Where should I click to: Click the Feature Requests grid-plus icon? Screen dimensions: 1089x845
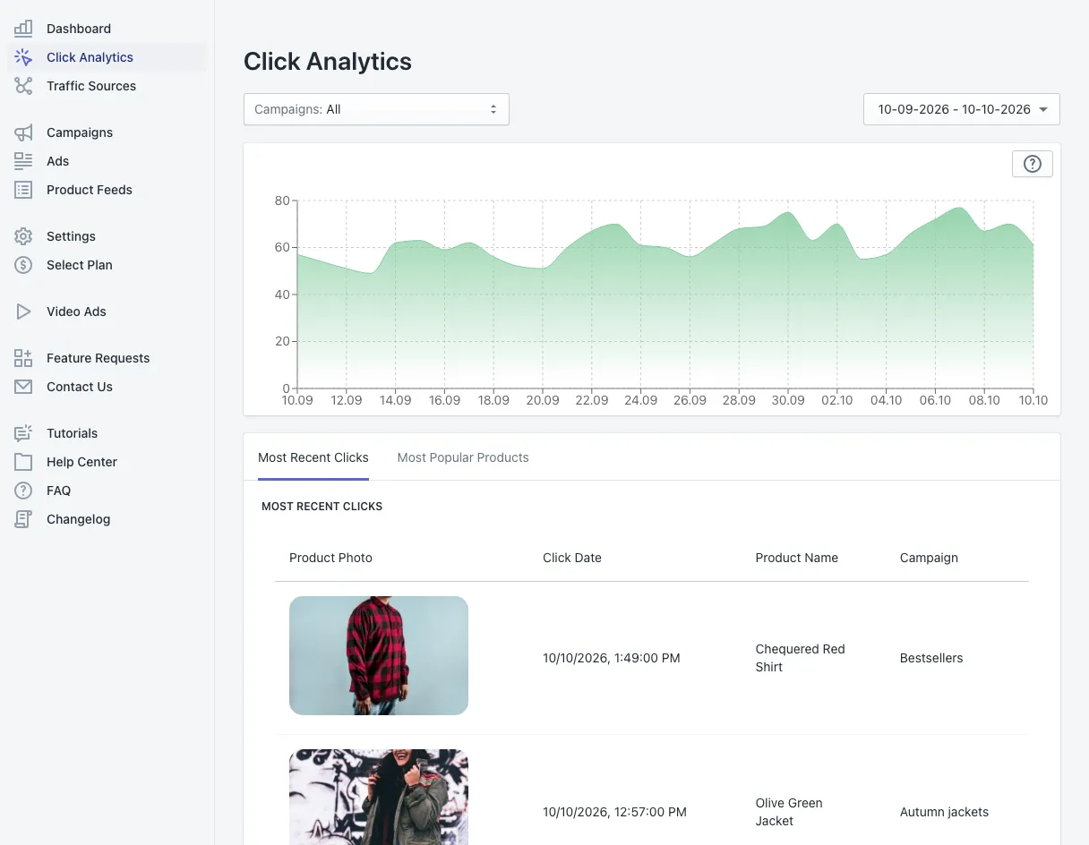point(23,358)
